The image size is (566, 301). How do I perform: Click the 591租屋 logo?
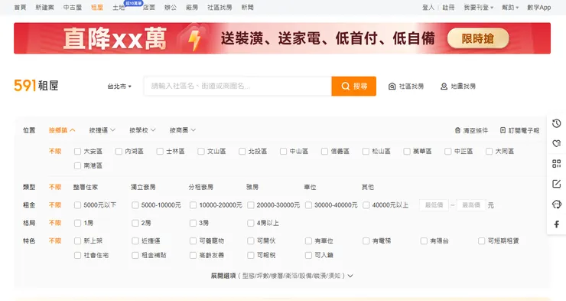(x=36, y=86)
